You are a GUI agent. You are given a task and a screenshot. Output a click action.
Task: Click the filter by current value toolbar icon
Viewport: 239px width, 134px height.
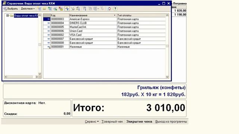coord(90,9)
